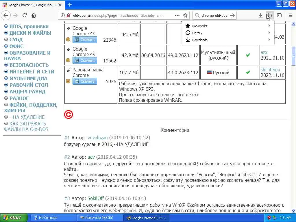
Task: Open the downloads toolbar arrow
Action: pos(260,15)
